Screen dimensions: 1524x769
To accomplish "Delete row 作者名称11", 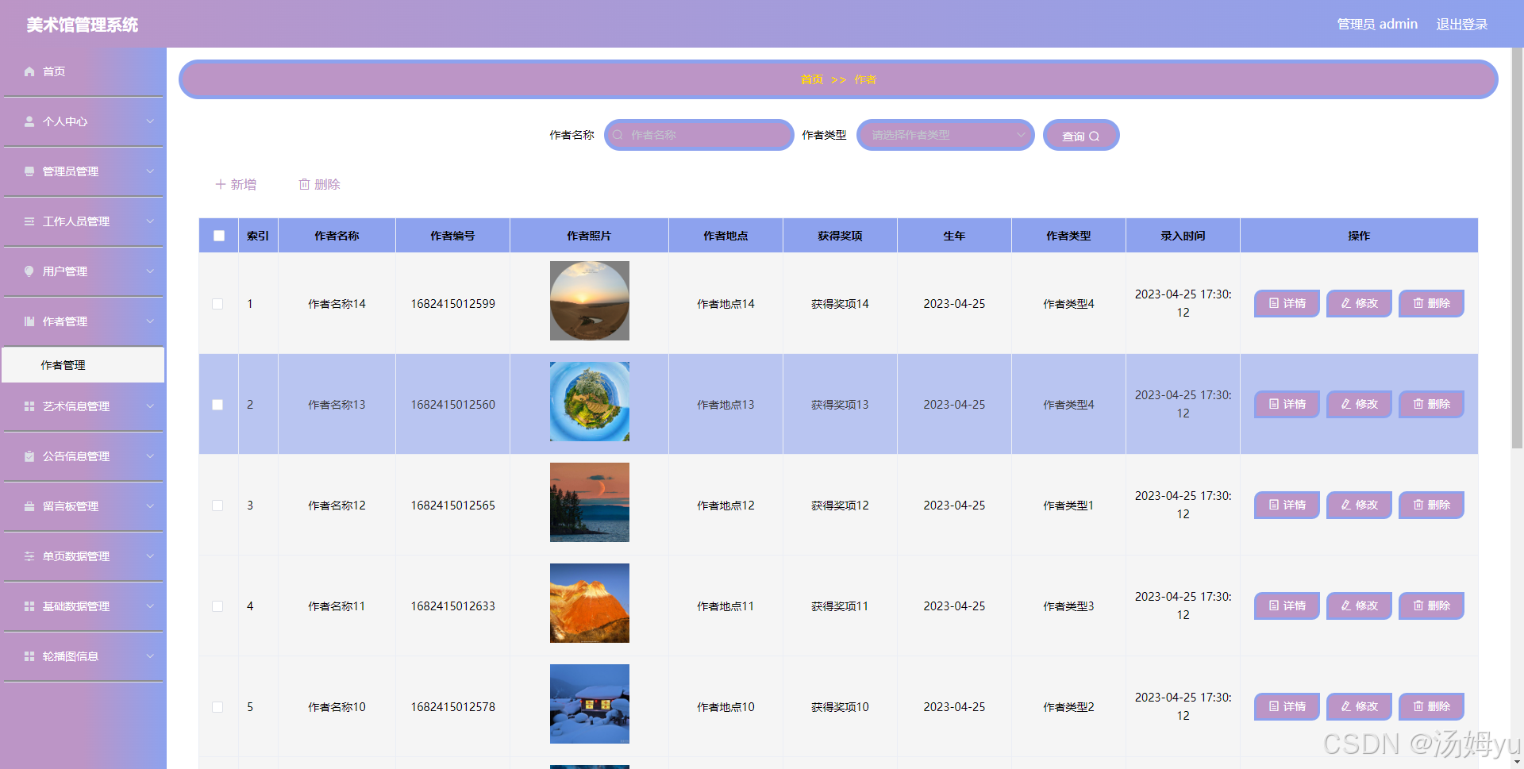I will (x=1431, y=606).
